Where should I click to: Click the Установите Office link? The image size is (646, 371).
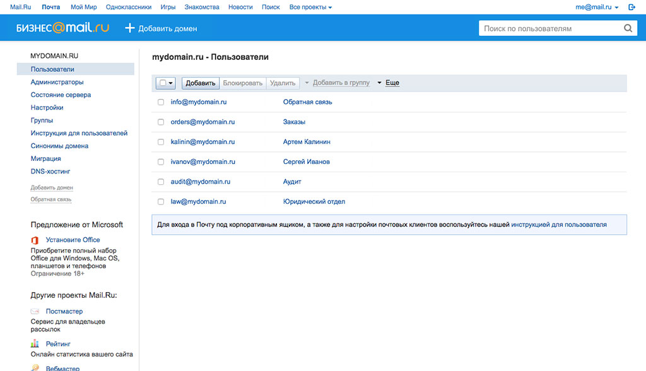click(x=73, y=240)
